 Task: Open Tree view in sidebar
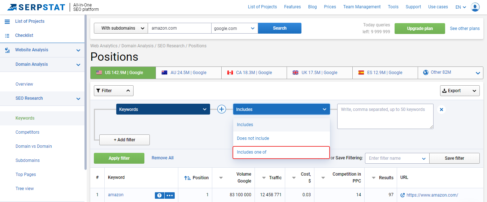[25, 189]
